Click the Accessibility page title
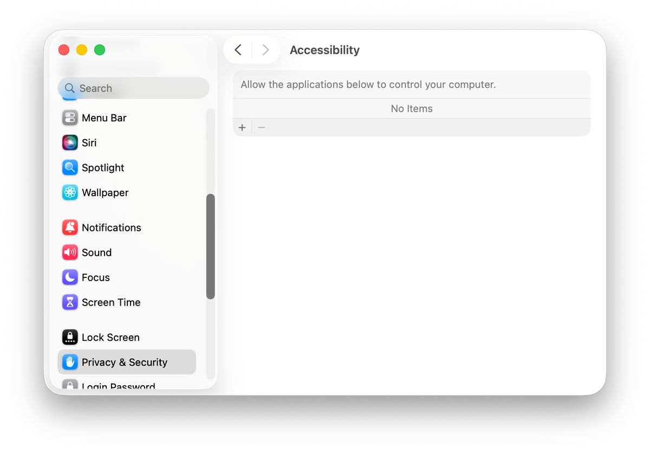Image resolution: width=650 pixels, height=453 pixels. coord(324,50)
